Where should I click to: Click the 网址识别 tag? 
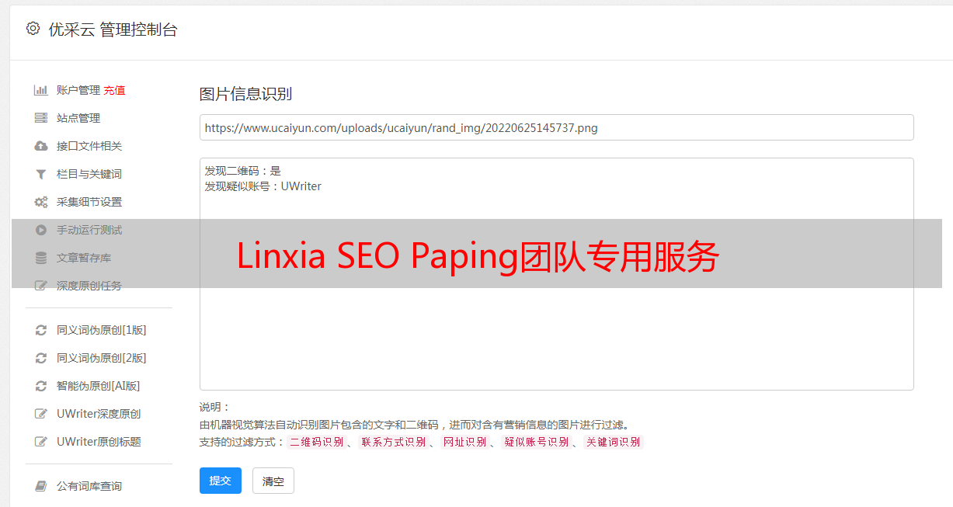(x=464, y=442)
